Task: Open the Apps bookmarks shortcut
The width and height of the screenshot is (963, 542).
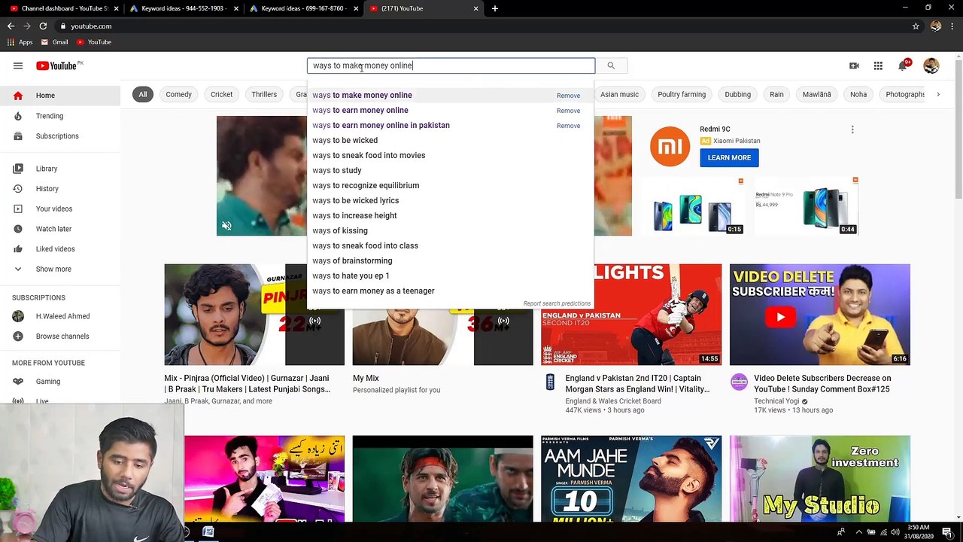Action: (20, 42)
